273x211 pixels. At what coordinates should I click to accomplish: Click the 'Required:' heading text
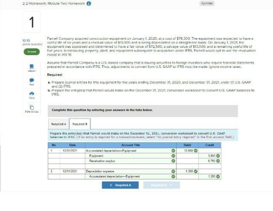tap(55, 75)
